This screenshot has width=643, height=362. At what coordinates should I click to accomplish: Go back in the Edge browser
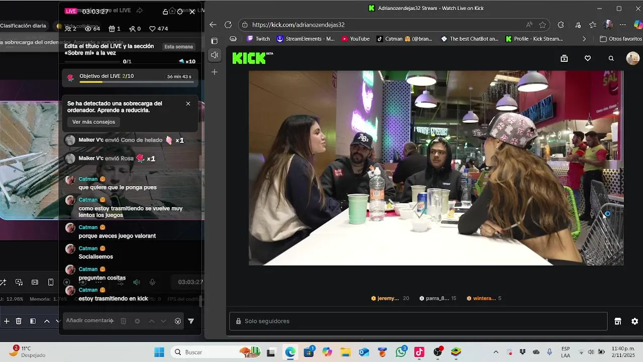pos(213,25)
